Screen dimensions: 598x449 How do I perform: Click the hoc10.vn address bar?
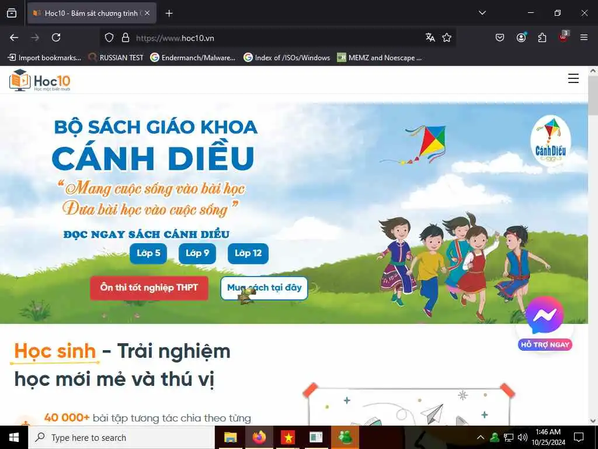pyautogui.click(x=279, y=38)
